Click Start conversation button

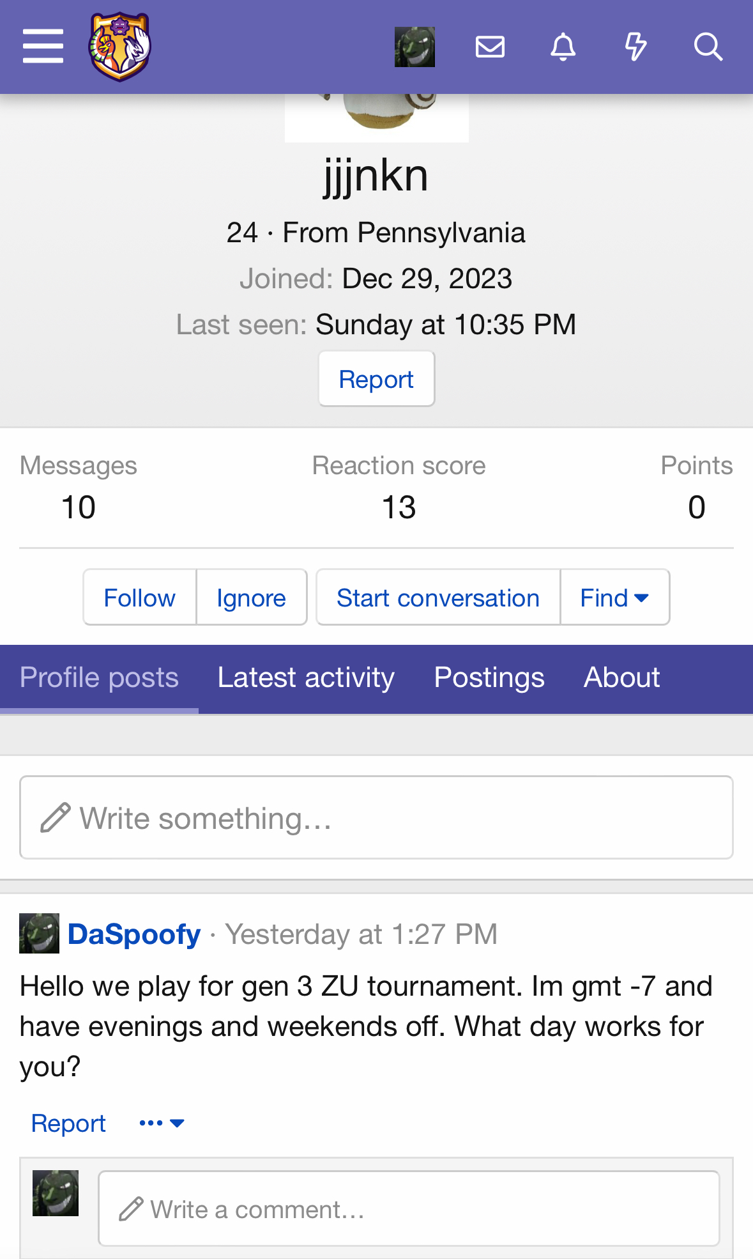(x=438, y=598)
